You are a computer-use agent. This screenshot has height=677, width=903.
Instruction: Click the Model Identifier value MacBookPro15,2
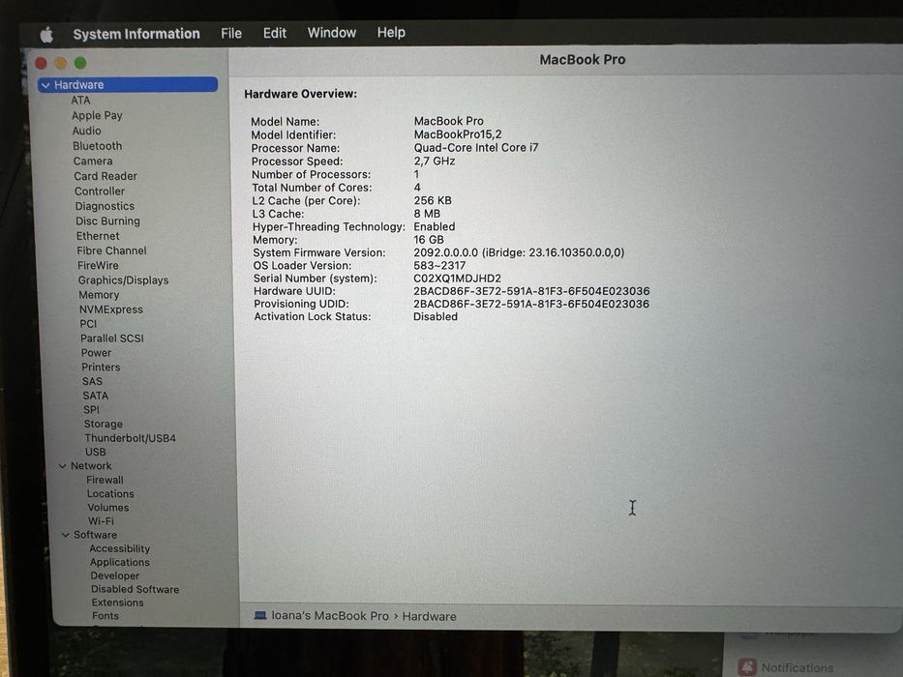click(458, 134)
